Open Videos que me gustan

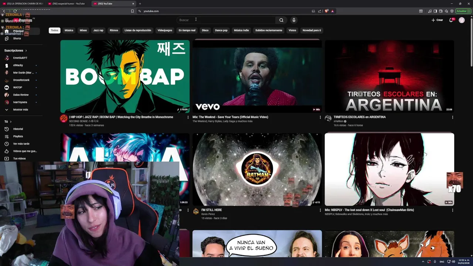point(20,151)
